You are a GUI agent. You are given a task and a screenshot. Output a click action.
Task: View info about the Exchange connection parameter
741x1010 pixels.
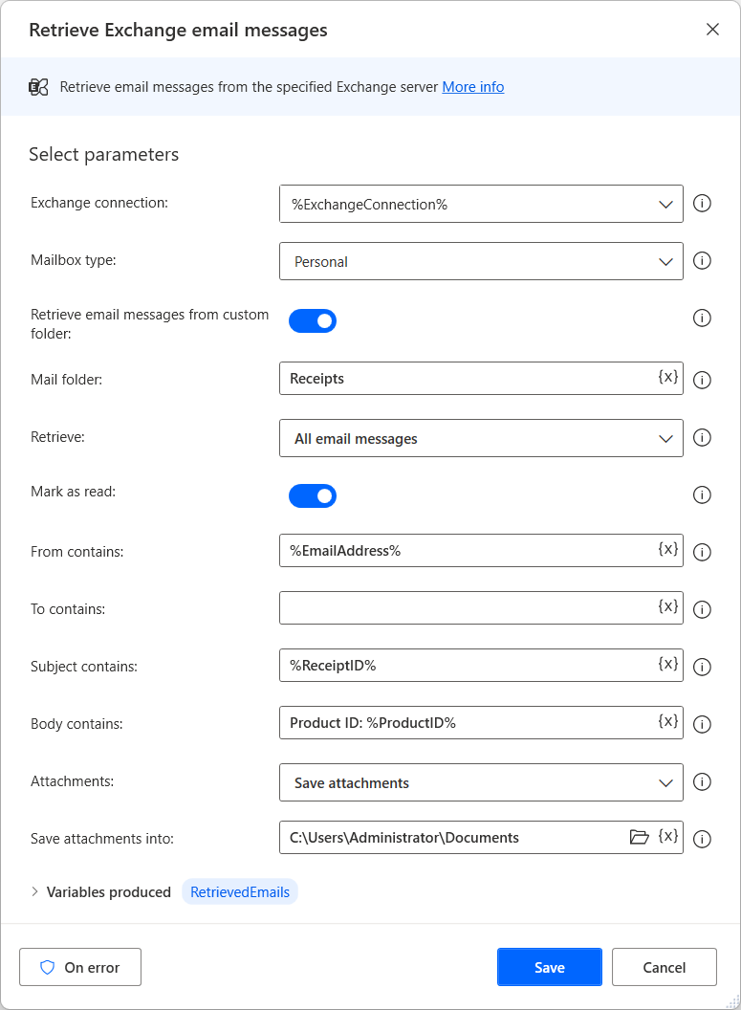point(702,203)
